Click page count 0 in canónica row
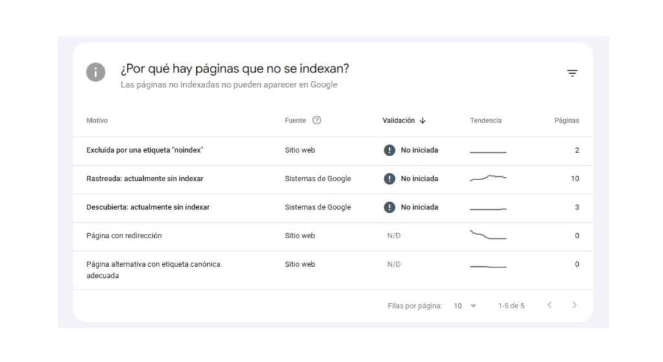 coord(577,264)
